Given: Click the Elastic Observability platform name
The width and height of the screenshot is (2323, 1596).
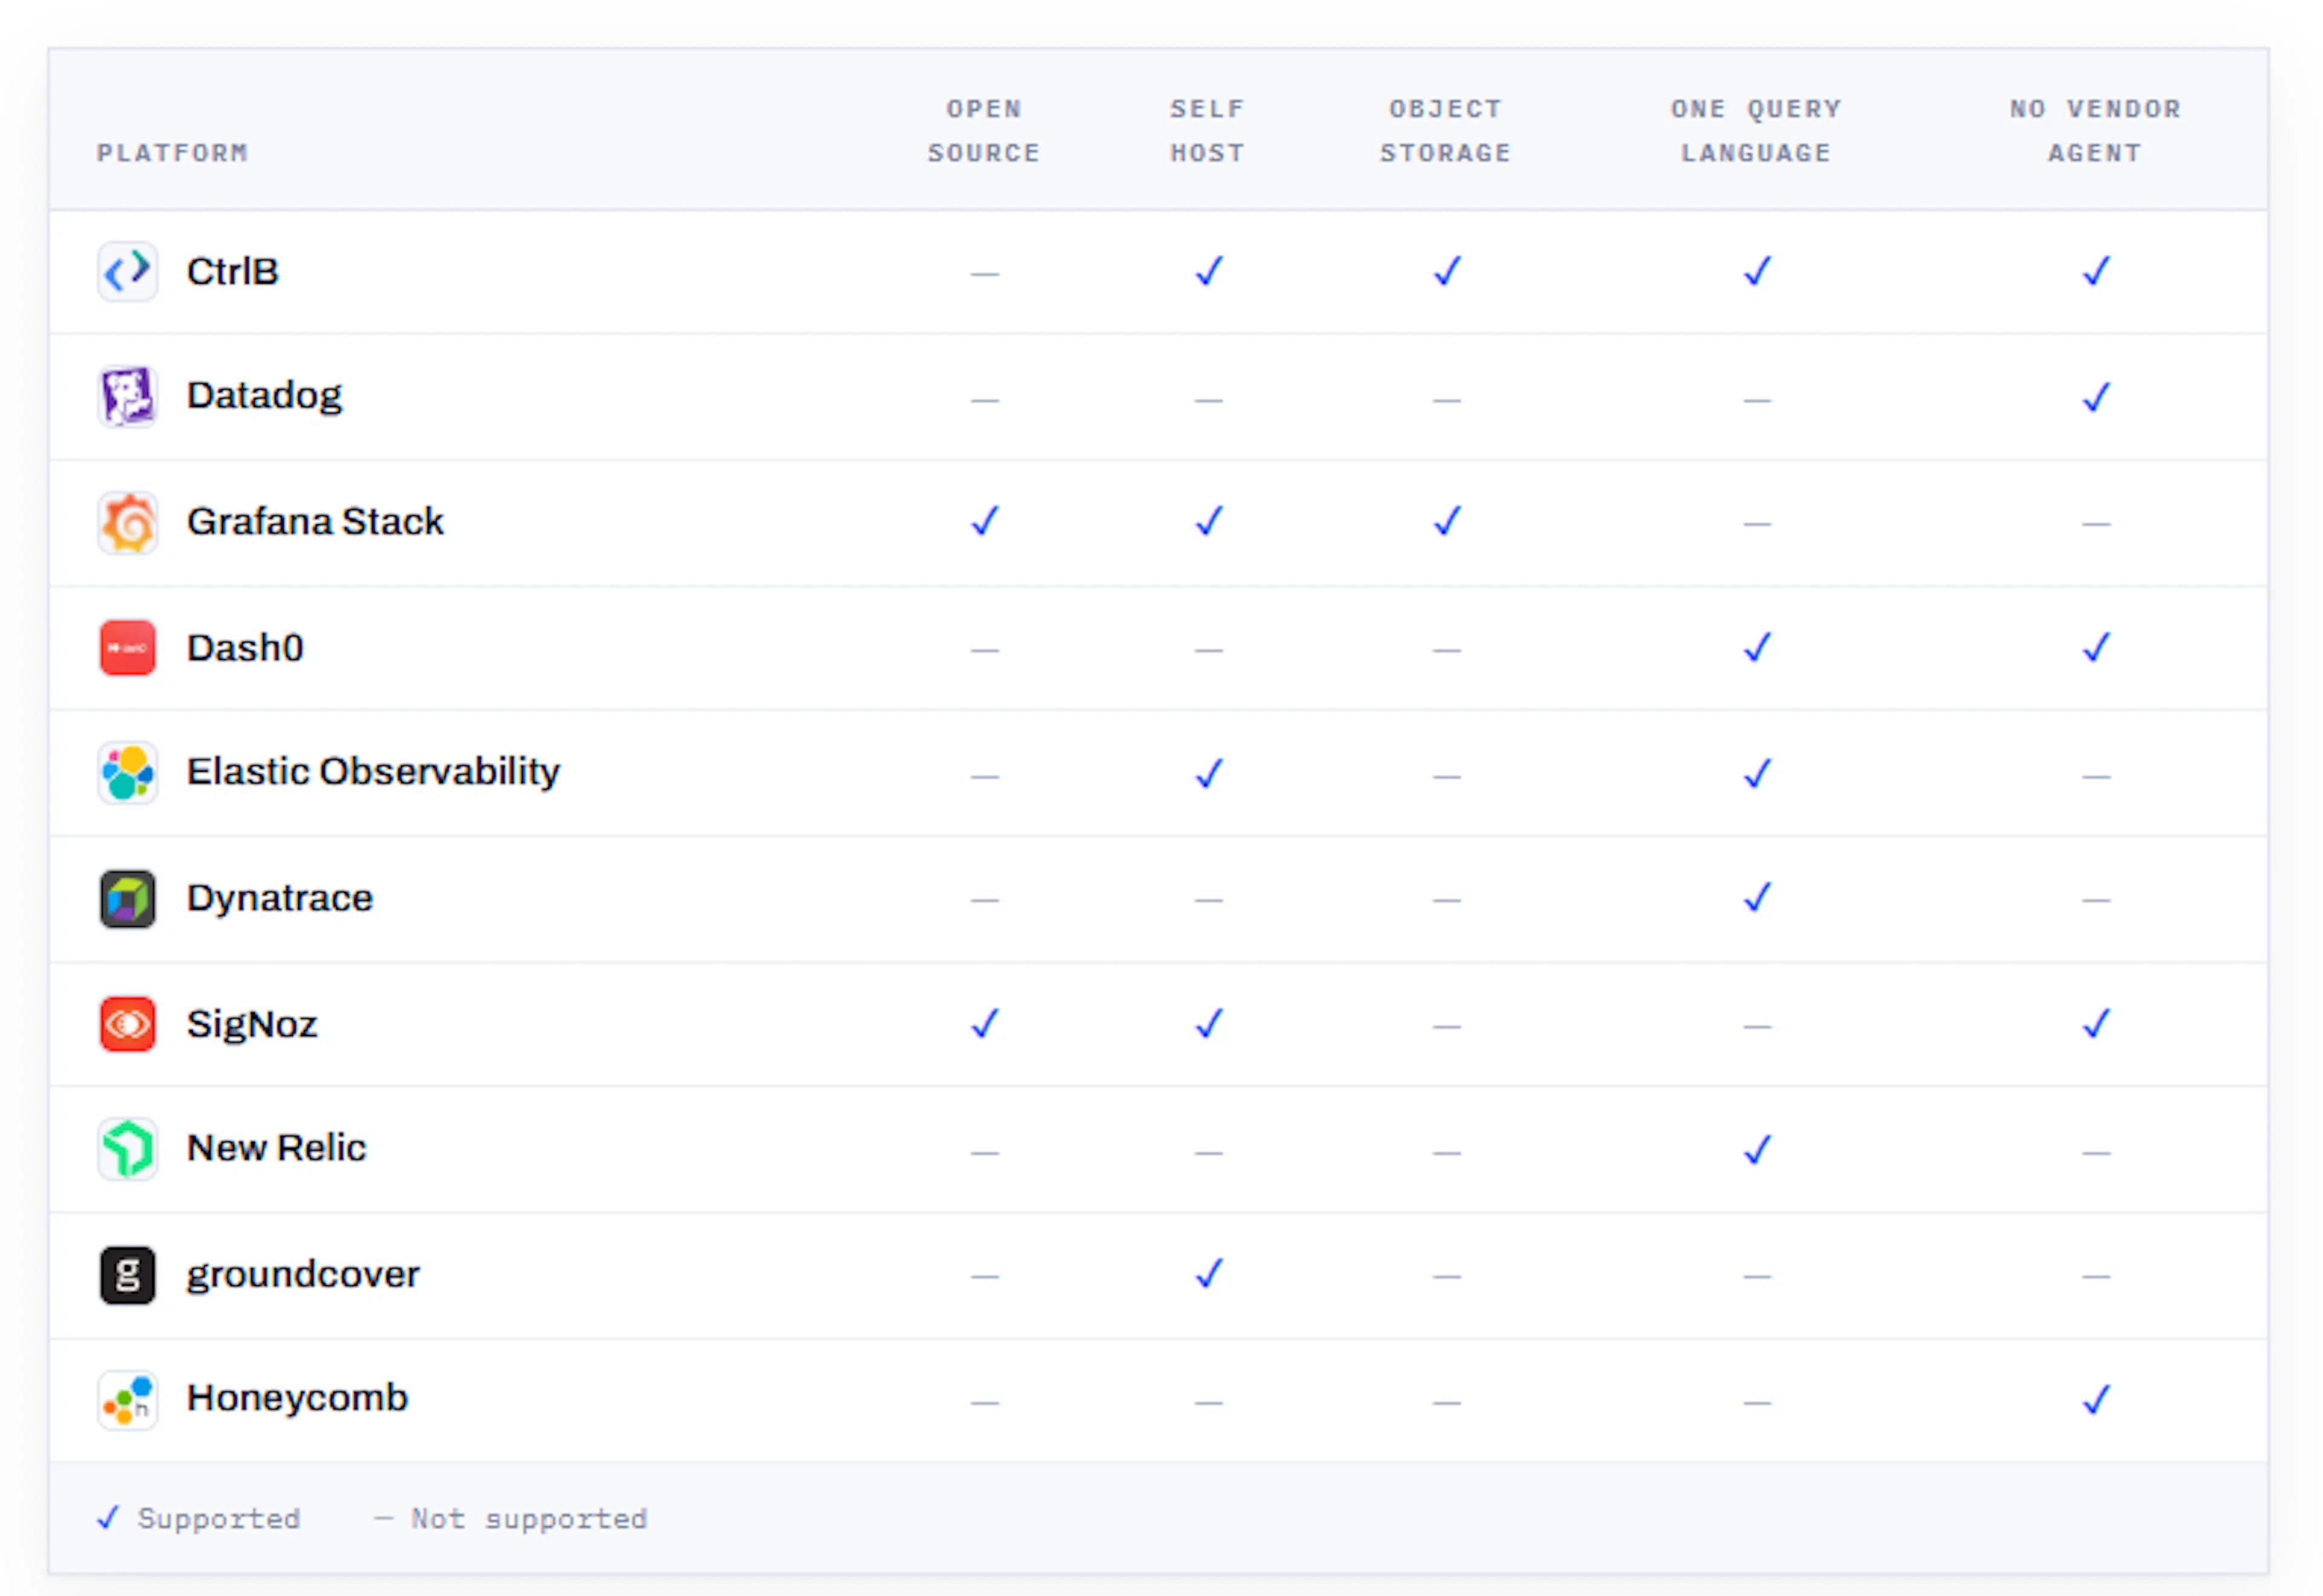Looking at the screenshot, I should [x=373, y=772].
